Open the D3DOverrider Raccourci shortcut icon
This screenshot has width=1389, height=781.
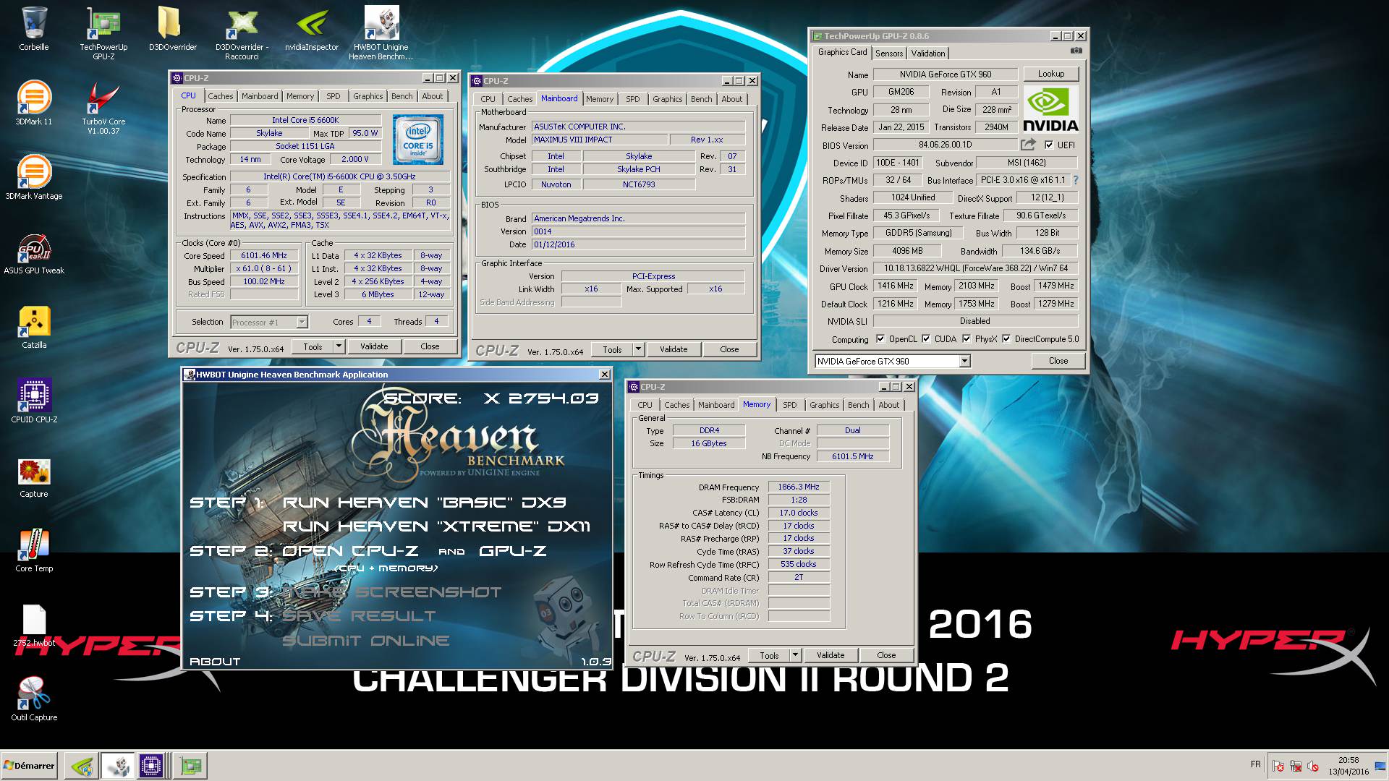(x=242, y=33)
